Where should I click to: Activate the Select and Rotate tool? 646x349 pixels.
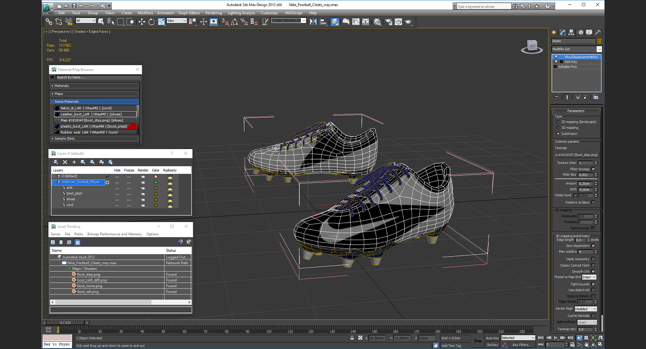[x=151, y=21]
